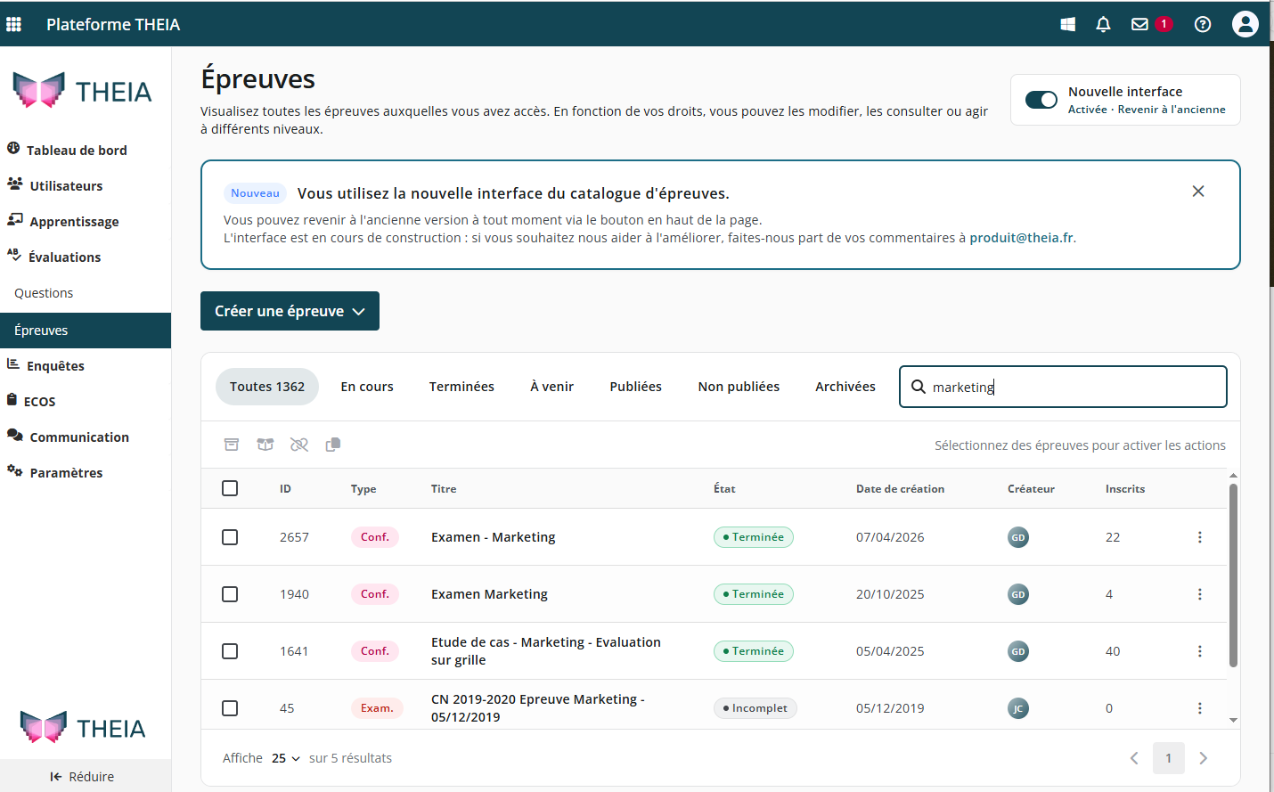Click the table vertical scrollbar
The height and width of the screenshot is (792, 1274).
click(1233, 575)
